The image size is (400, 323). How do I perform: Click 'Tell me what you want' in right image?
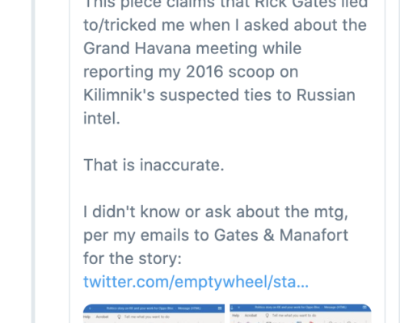click(x=294, y=315)
